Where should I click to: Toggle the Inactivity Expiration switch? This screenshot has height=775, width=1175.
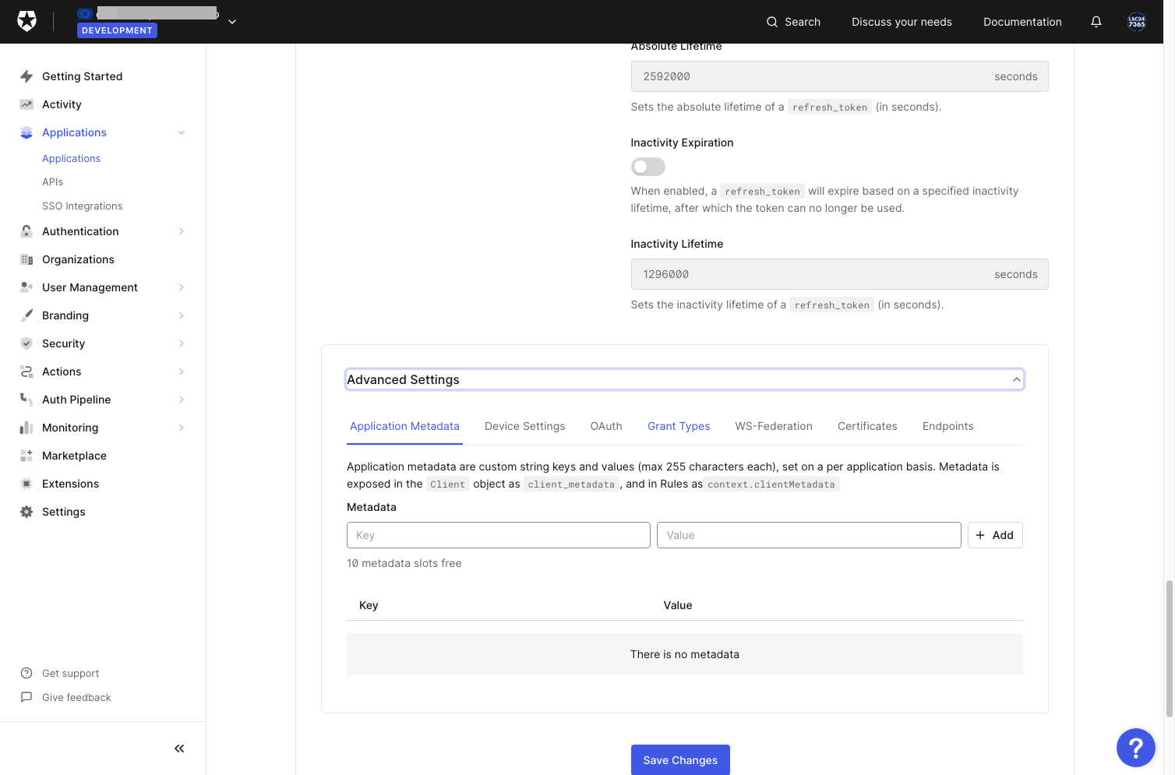(x=648, y=167)
